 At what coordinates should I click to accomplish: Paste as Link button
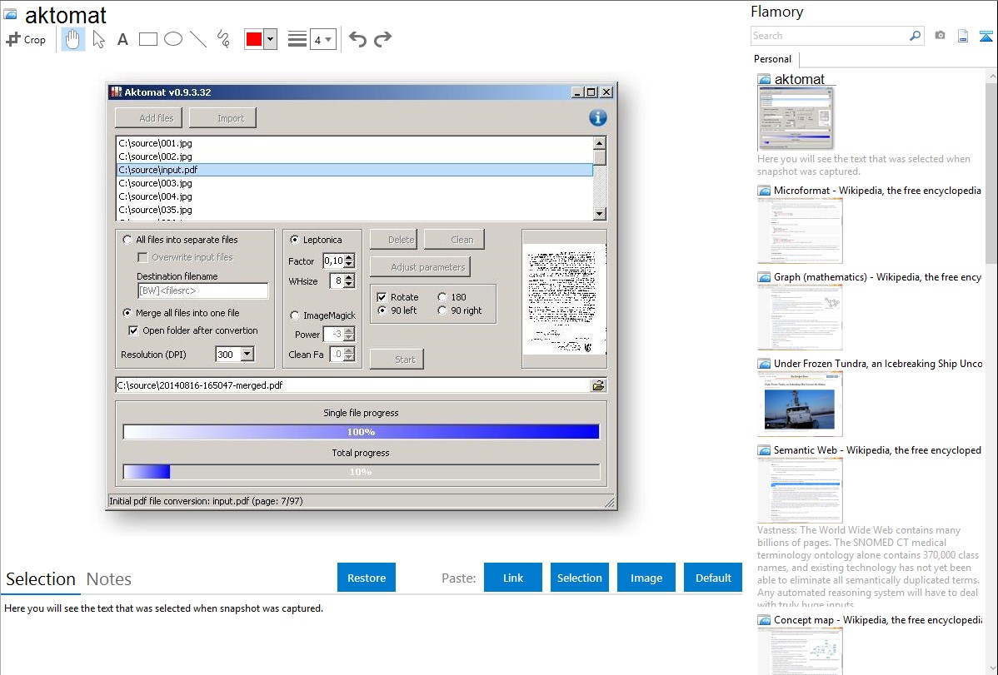click(513, 578)
